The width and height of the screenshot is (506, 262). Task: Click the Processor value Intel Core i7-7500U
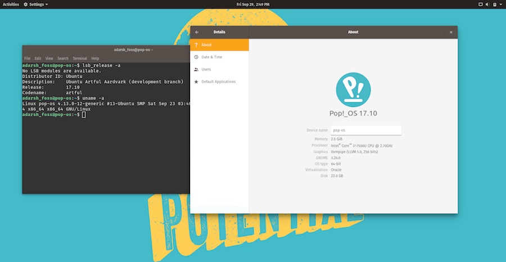coord(362,146)
